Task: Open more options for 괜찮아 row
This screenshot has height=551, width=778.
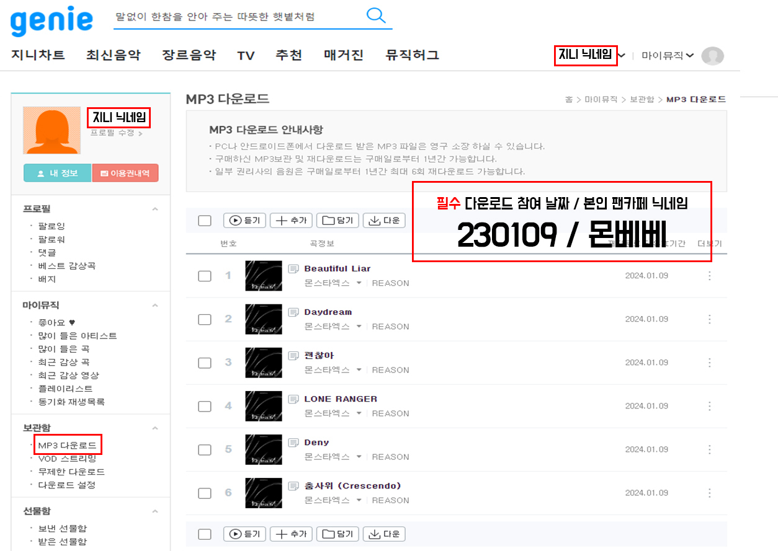Action: pyautogui.click(x=710, y=363)
